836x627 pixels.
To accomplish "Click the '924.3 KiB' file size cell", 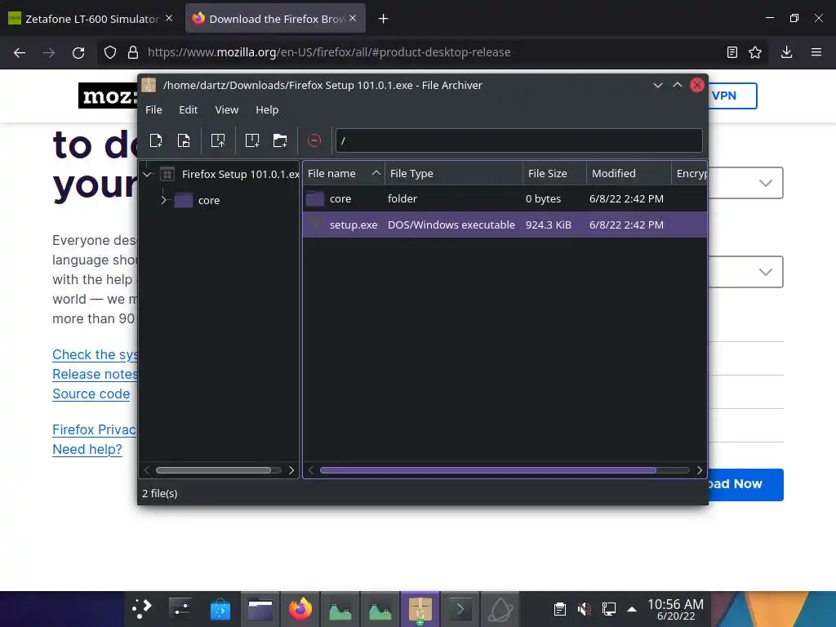I will point(549,225).
